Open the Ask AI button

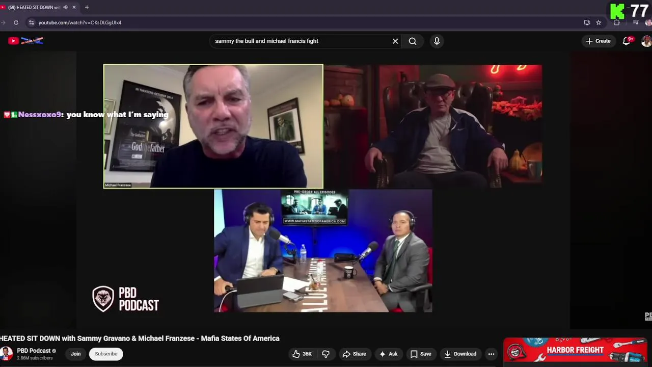(x=388, y=354)
